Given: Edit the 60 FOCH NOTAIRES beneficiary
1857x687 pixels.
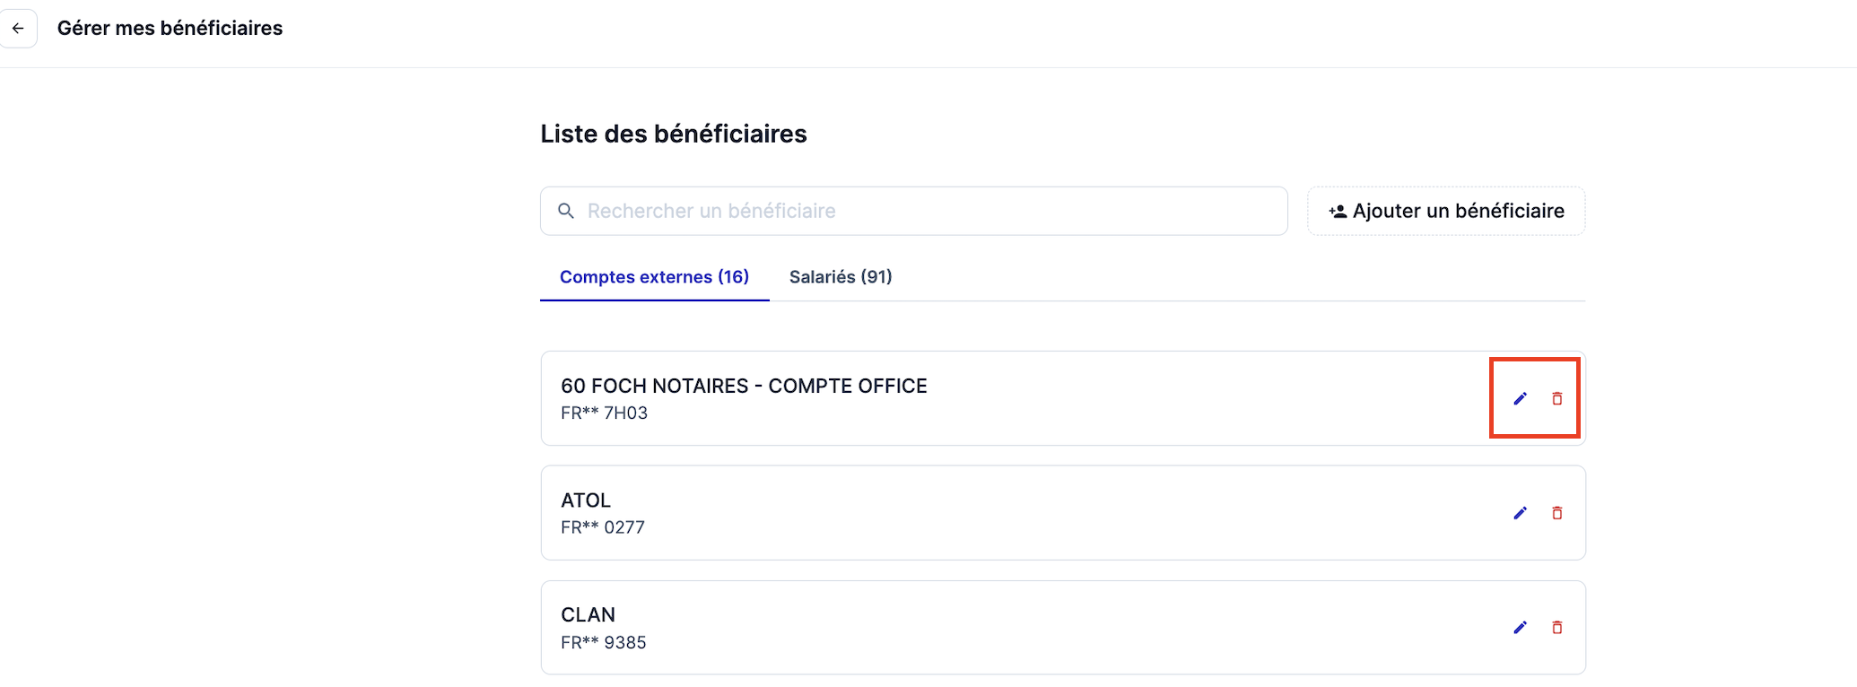Looking at the screenshot, I should tap(1520, 398).
